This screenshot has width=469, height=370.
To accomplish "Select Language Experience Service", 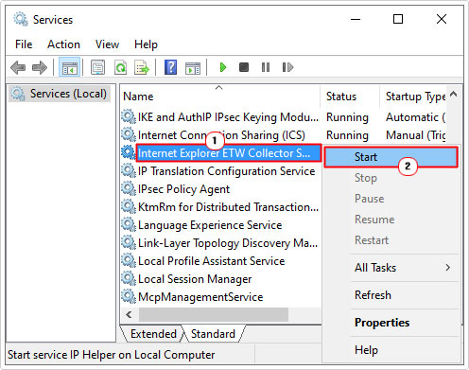I will (x=210, y=225).
